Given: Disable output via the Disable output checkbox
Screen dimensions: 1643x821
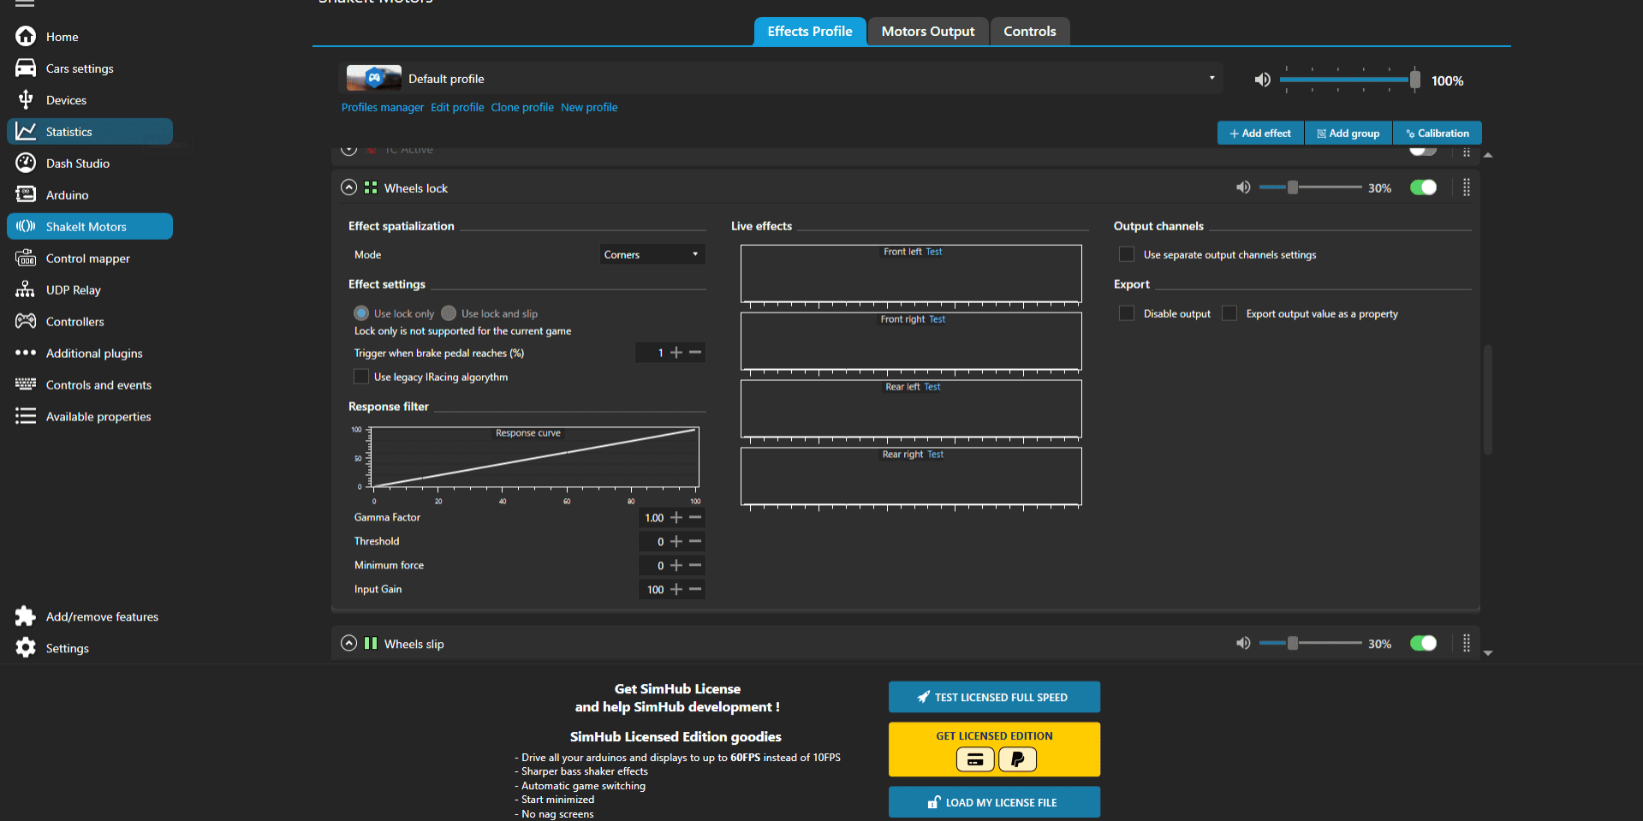Looking at the screenshot, I should [1127, 313].
